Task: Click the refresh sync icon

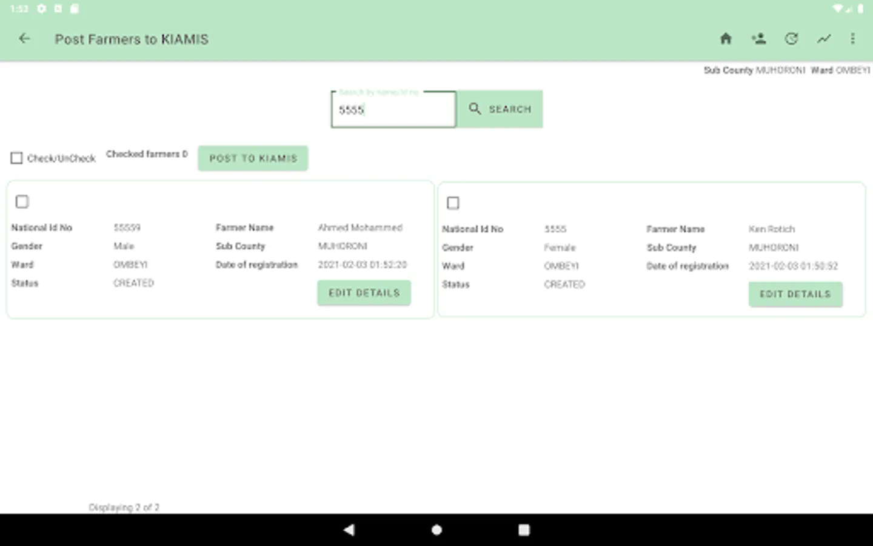Action: point(791,39)
